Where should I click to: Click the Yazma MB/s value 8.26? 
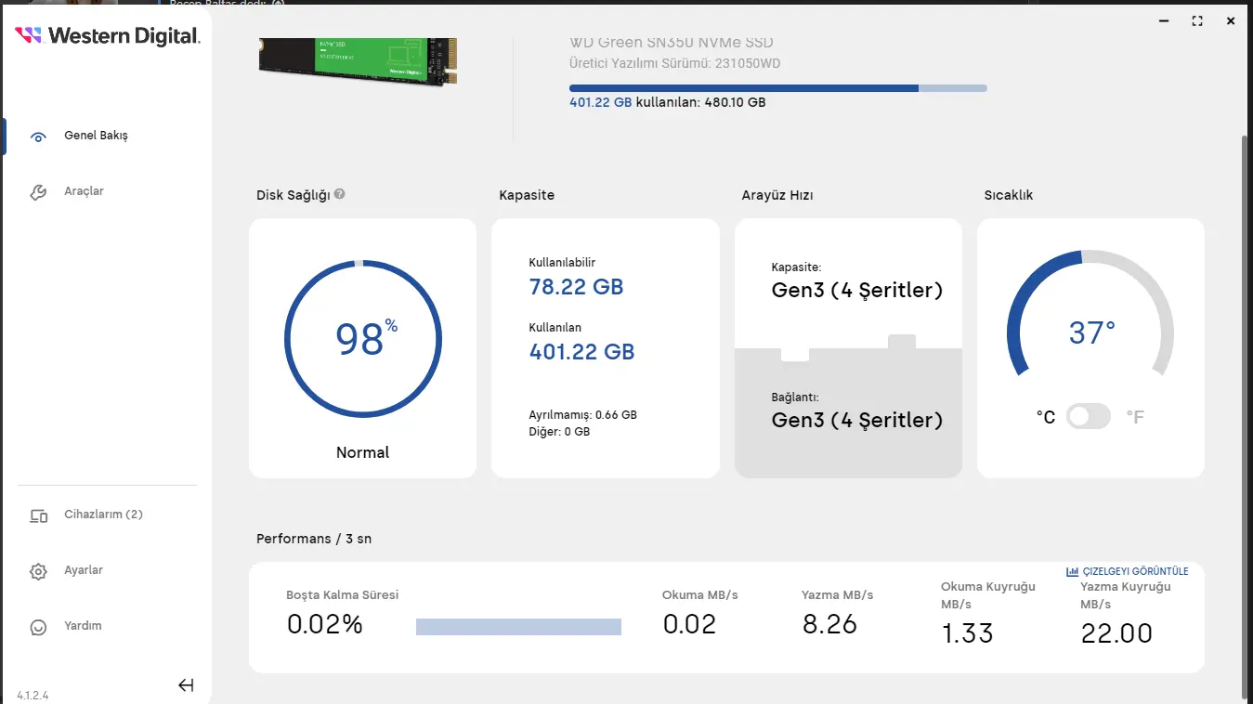click(x=829, y=624)
